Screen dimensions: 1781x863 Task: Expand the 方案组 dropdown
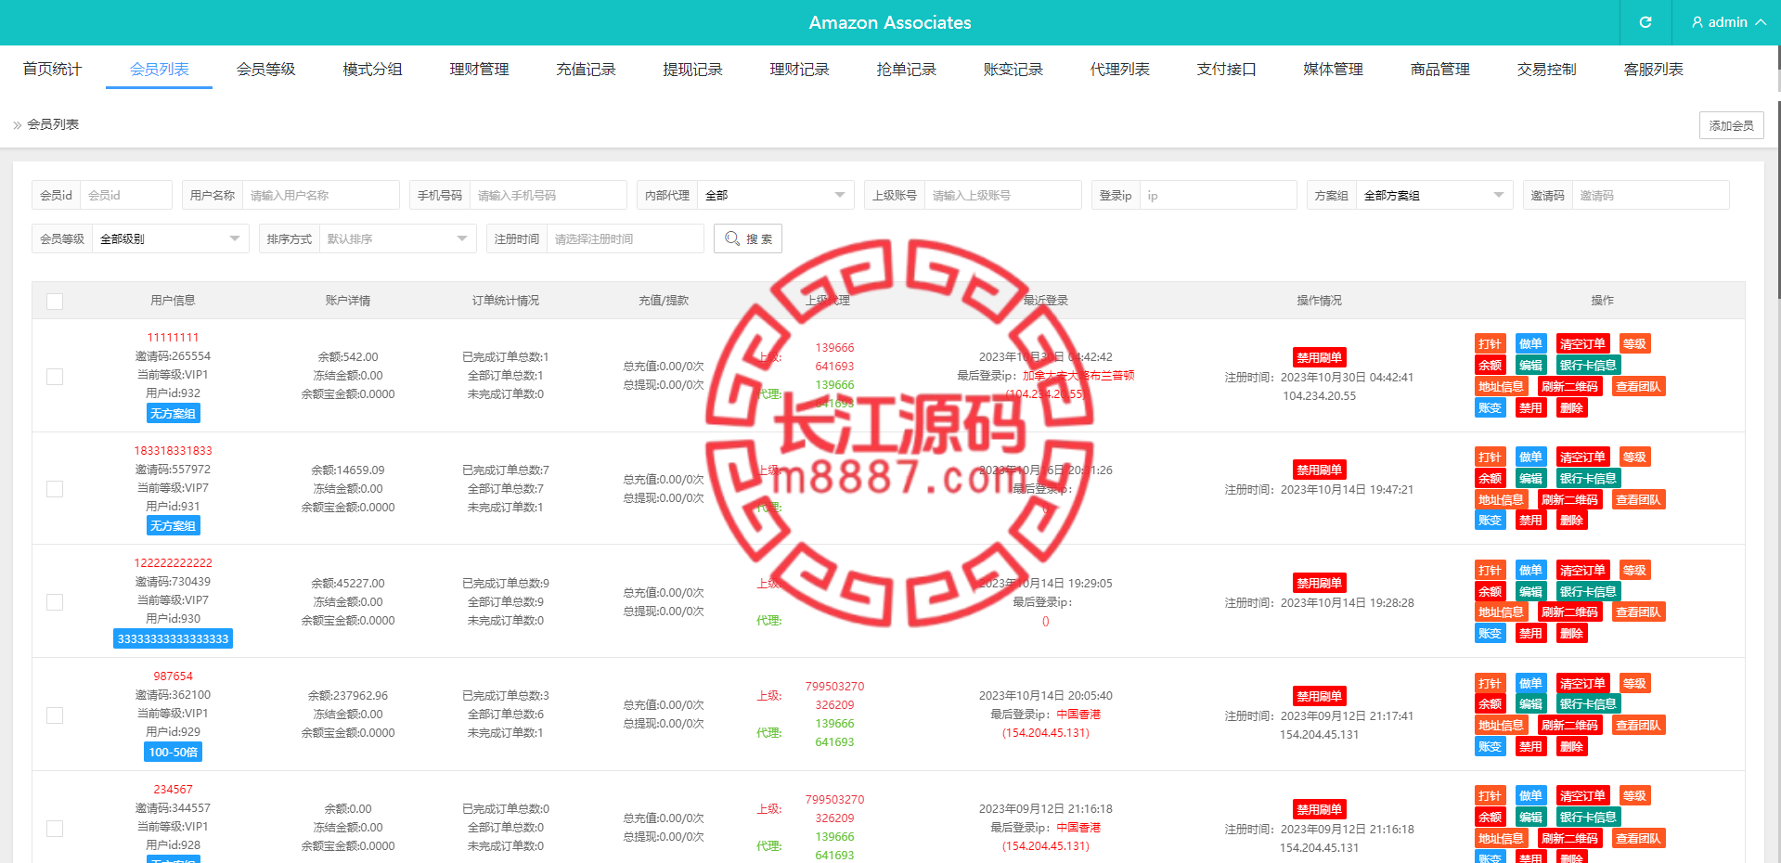coord(1434,195)
